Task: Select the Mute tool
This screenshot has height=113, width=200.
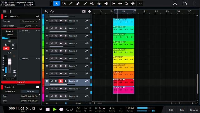Action: 92,3
